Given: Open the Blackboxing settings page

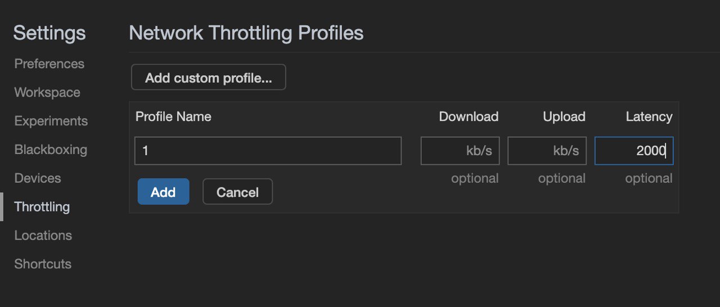Looking at the screenshot, I should click(51, 150).
